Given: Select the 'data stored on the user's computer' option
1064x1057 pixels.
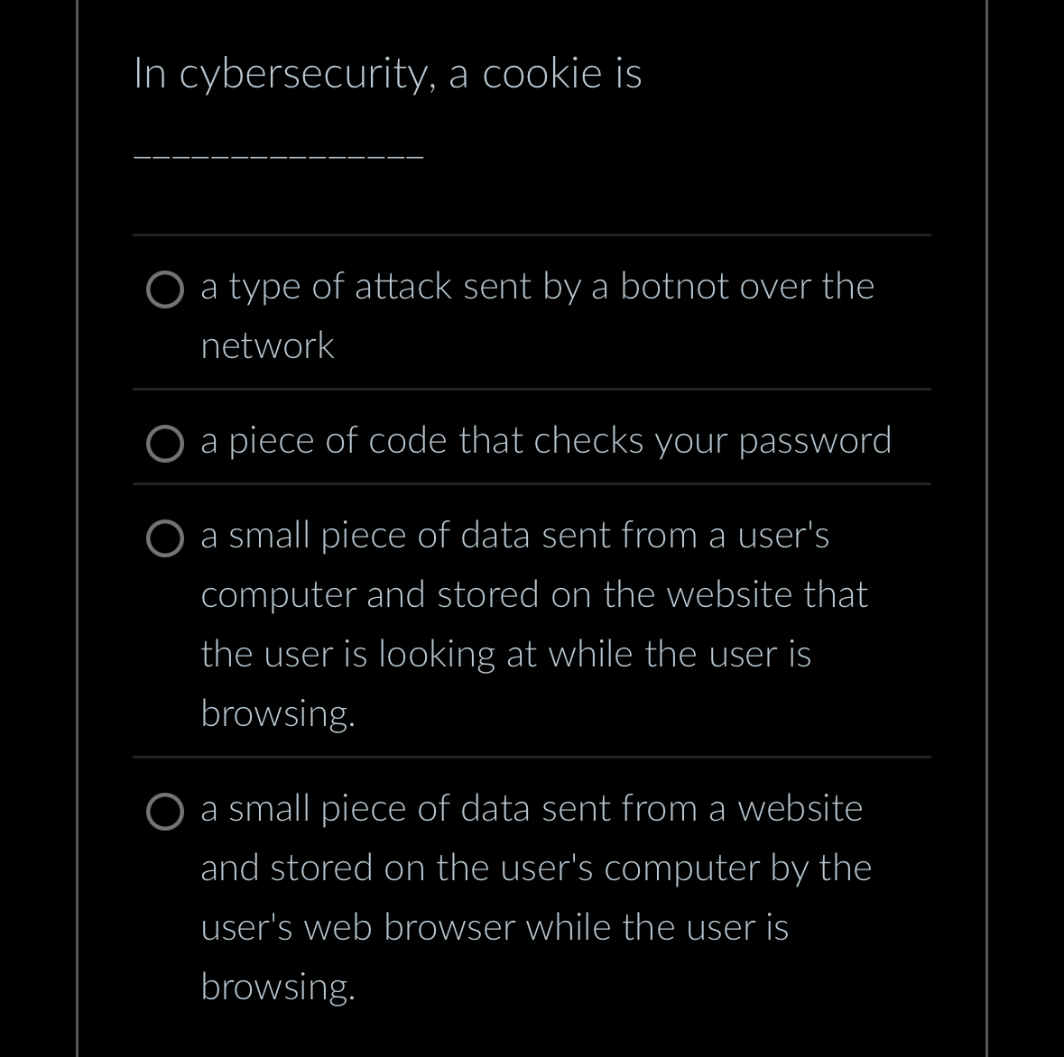Looking at the screenshot, I should pos(165,813).
